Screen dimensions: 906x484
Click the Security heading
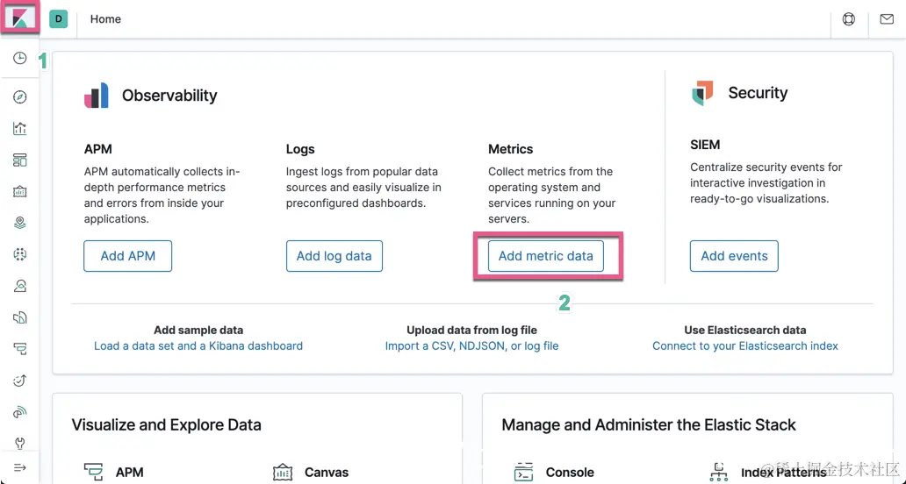pyautogui.click(x=758, y=93)
